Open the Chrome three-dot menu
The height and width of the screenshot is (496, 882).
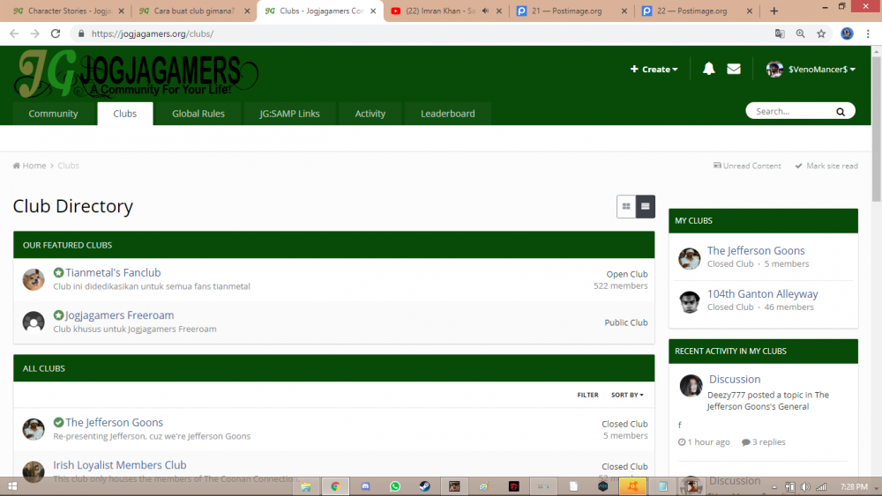coord(868,33)
